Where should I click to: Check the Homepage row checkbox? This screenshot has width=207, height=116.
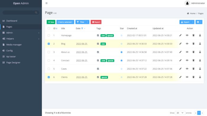(49, 35)
